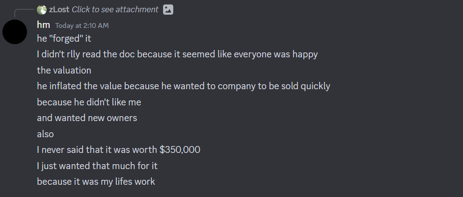Click the message "also"
463x197 pixels.
pos(45,134)
